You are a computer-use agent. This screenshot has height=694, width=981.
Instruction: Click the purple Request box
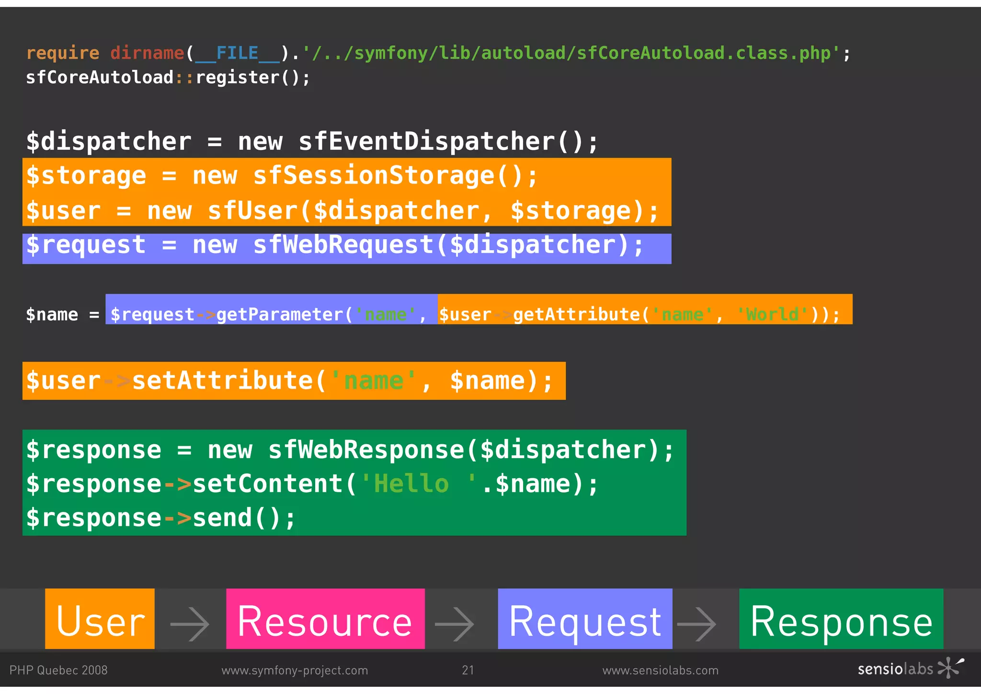click(x=585, y=618)
